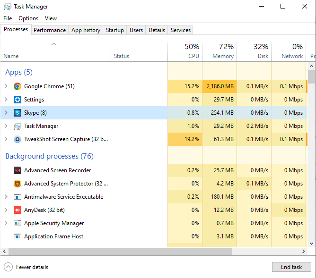This screenshot has height=278, width=316.
Task: Click the Settings gear app icon
Action: pos(18,100)
